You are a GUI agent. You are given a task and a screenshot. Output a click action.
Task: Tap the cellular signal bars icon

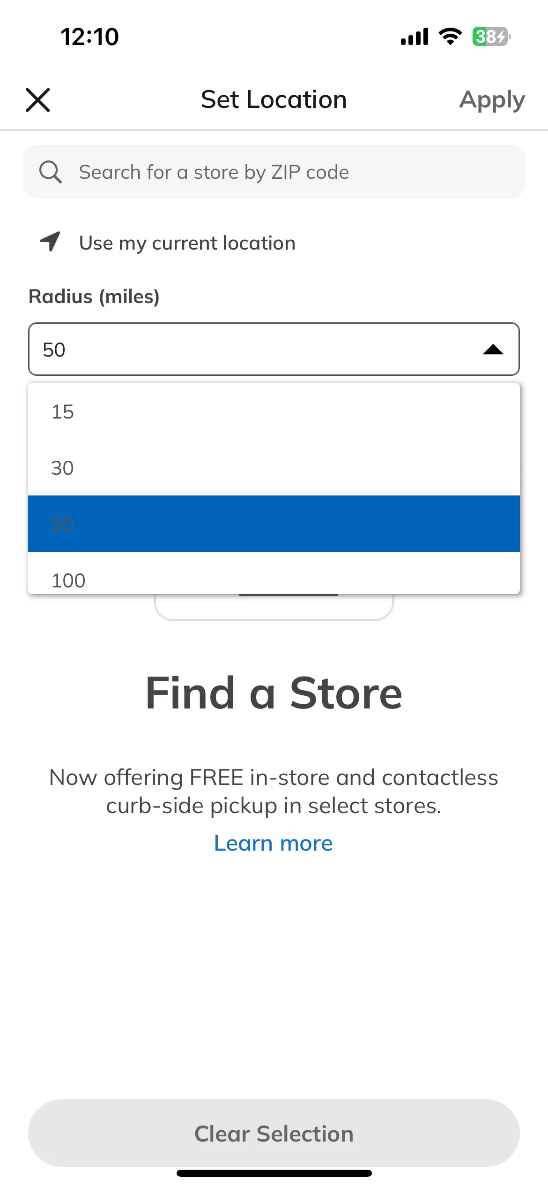pyautogui.click(x=415, y=37)
